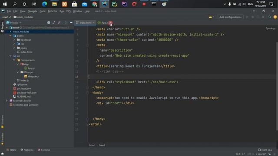This screenshot has height=156, width=278.
Task: Hide the Project tool window
Action: point(71,23)
